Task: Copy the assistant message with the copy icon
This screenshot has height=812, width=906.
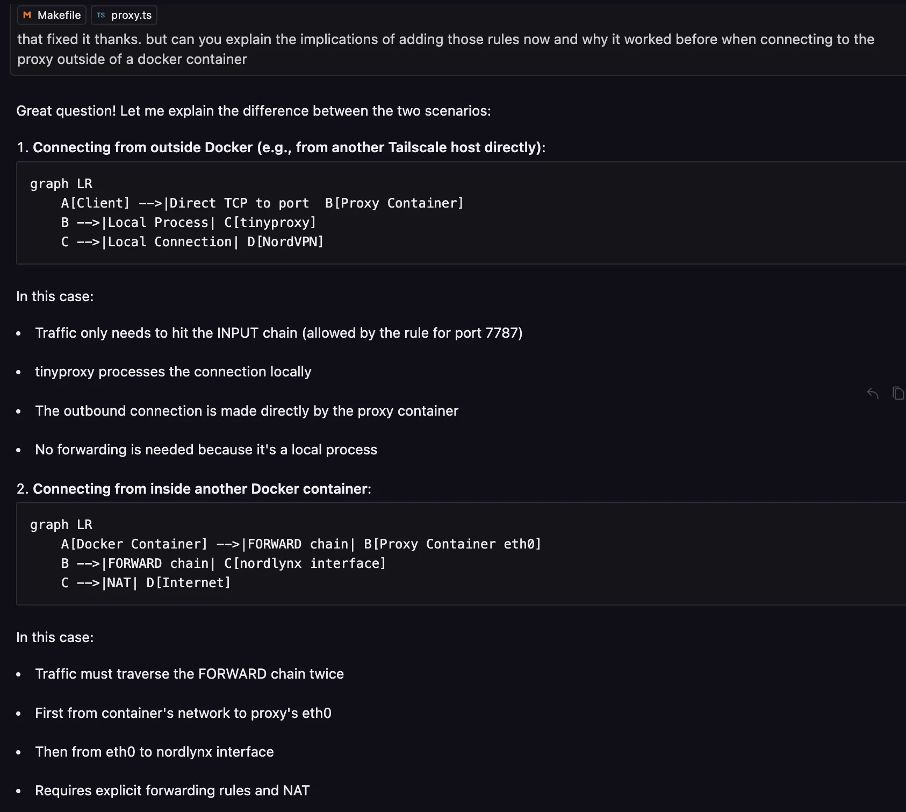Action: coord(898,394)
